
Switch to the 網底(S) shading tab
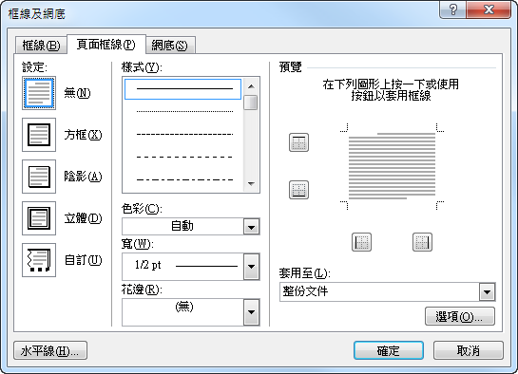(x=170, y=46)
